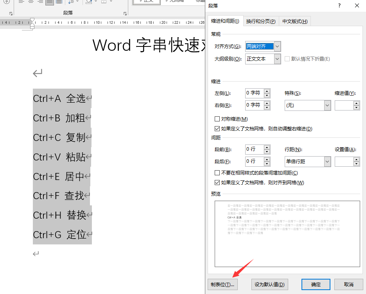Open the font dialog launcher in ribbon

pyautogui.click(x=11, y=14)
